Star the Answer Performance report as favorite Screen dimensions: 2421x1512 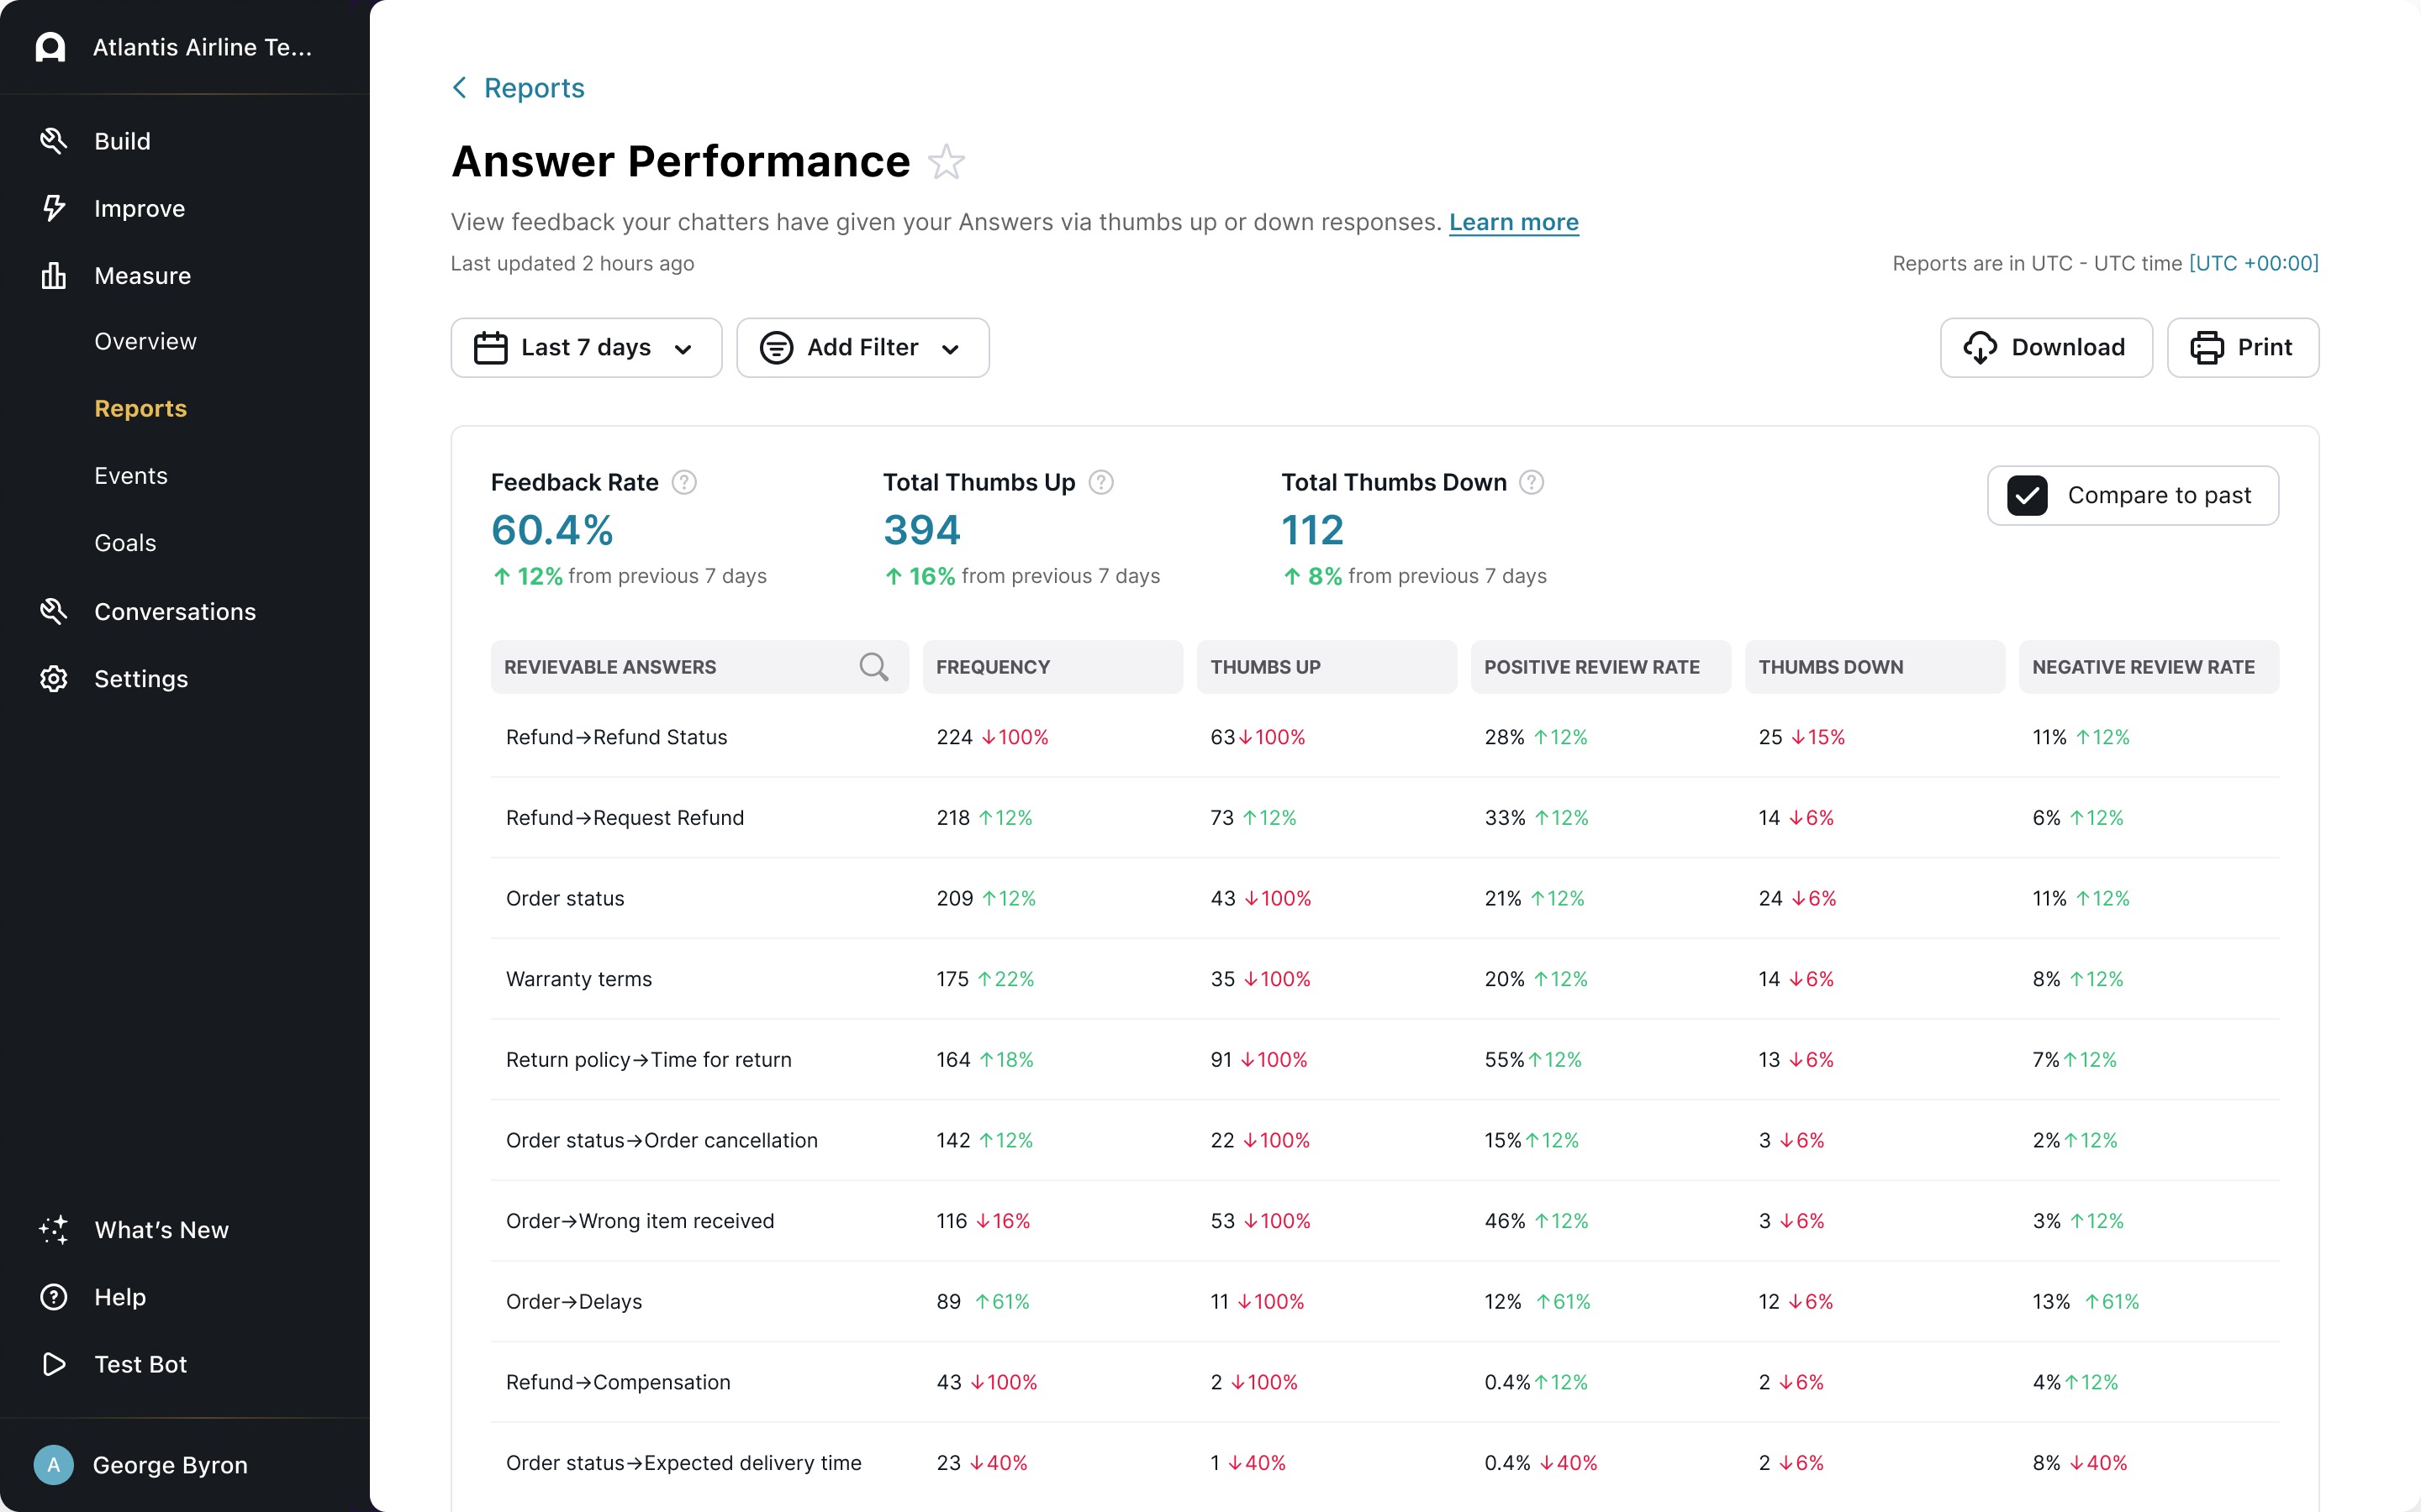click(x=946, y=162)
